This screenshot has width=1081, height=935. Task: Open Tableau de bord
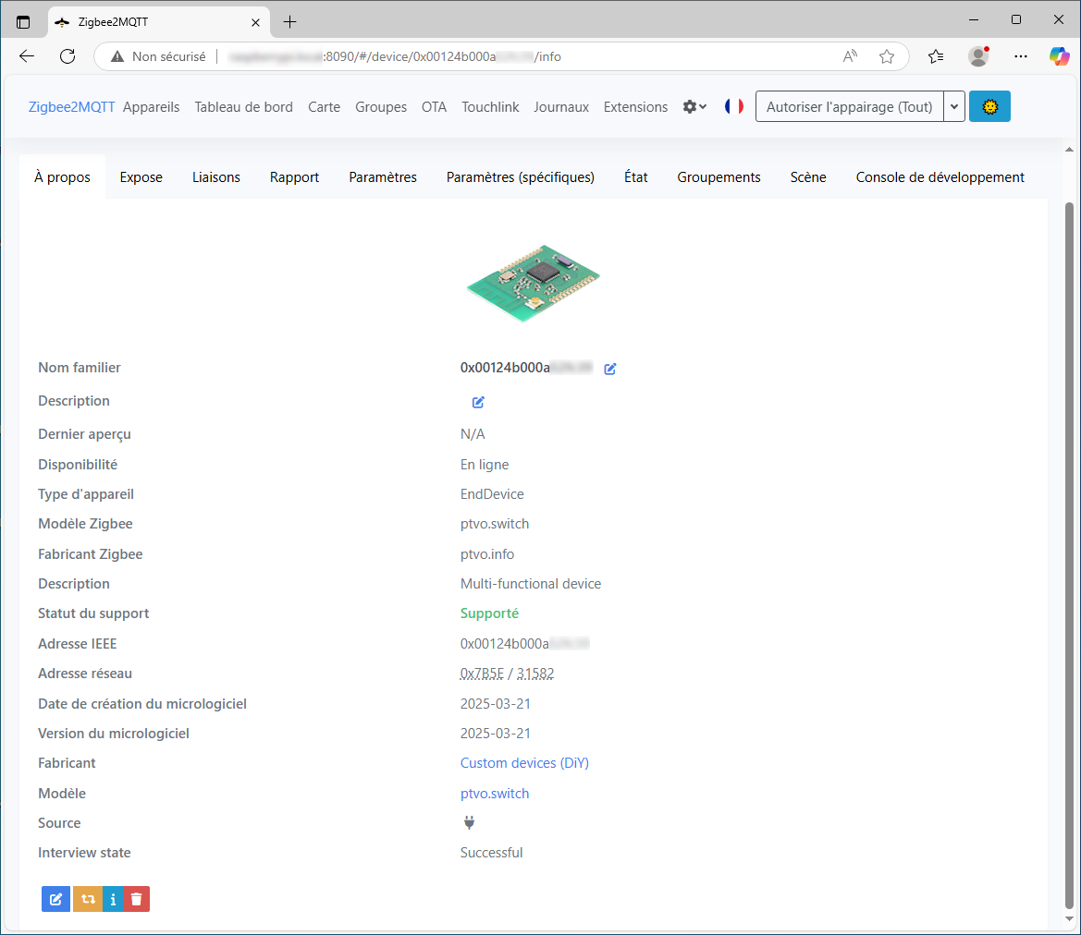tap(243, 107)
